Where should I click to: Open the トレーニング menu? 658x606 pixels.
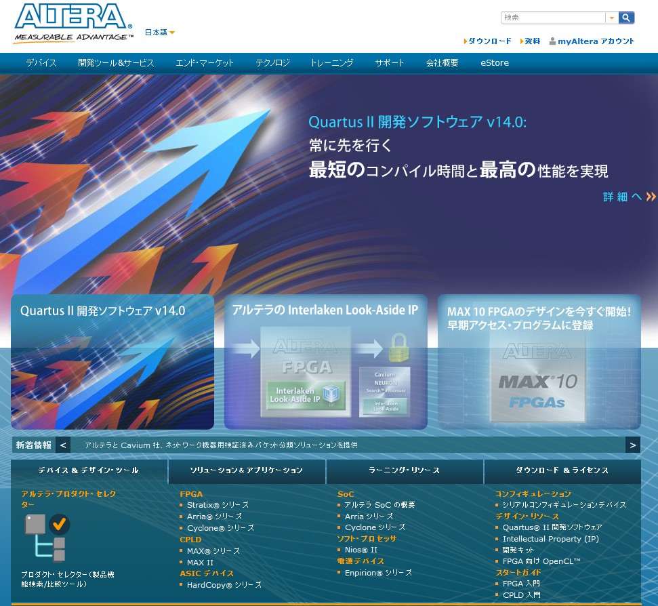click(332, 63)
